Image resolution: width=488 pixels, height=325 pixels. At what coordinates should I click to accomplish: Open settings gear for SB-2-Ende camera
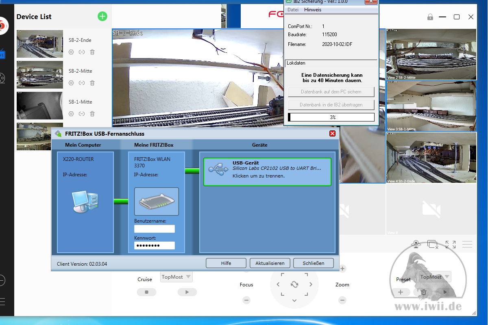(x=71, y=52)
